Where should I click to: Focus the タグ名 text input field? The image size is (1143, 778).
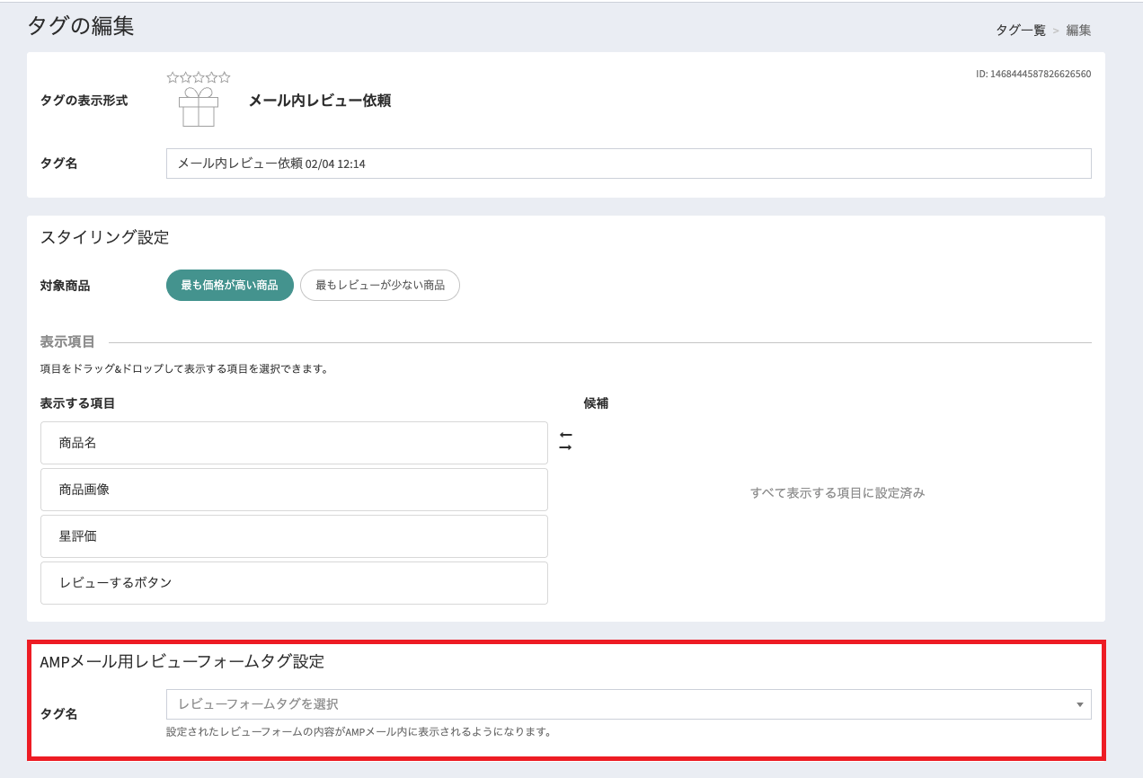[629, 164]
